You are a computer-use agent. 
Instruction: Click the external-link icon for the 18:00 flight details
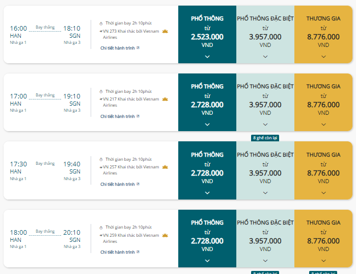coord(138,252)
